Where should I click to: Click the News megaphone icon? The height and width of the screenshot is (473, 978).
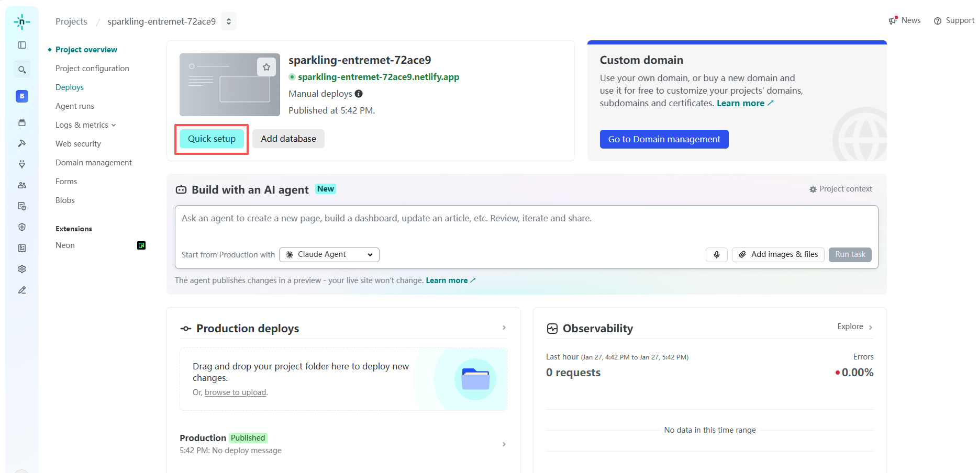tap(893, 20)
